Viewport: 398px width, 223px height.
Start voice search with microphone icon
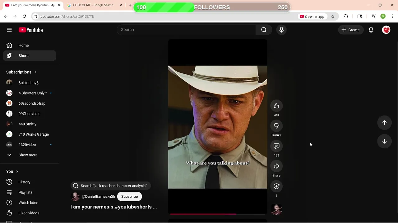coord(281,30)
